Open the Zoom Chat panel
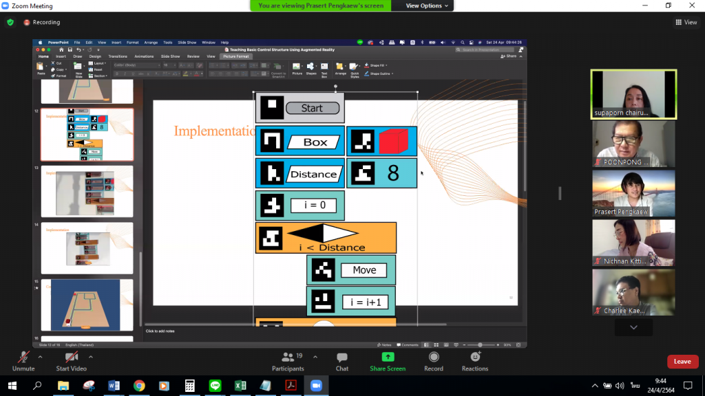The height and width of the screenshot is (396, 705). 342,357
